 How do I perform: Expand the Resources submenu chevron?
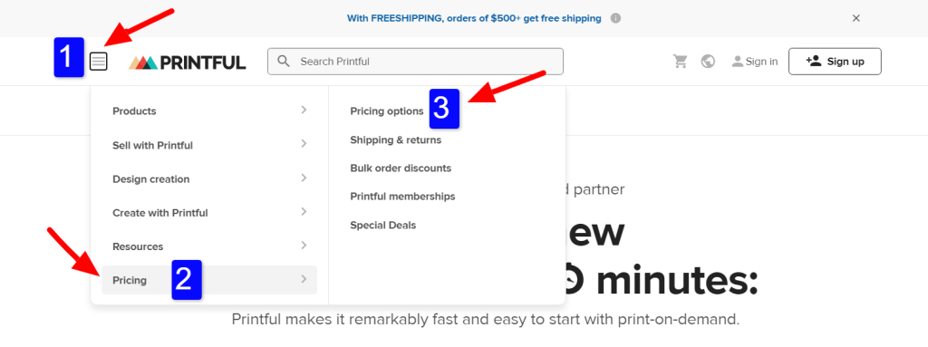point(304,246)
